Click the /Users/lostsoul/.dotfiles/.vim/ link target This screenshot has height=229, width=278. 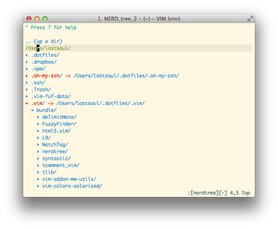tap(101, 103)
